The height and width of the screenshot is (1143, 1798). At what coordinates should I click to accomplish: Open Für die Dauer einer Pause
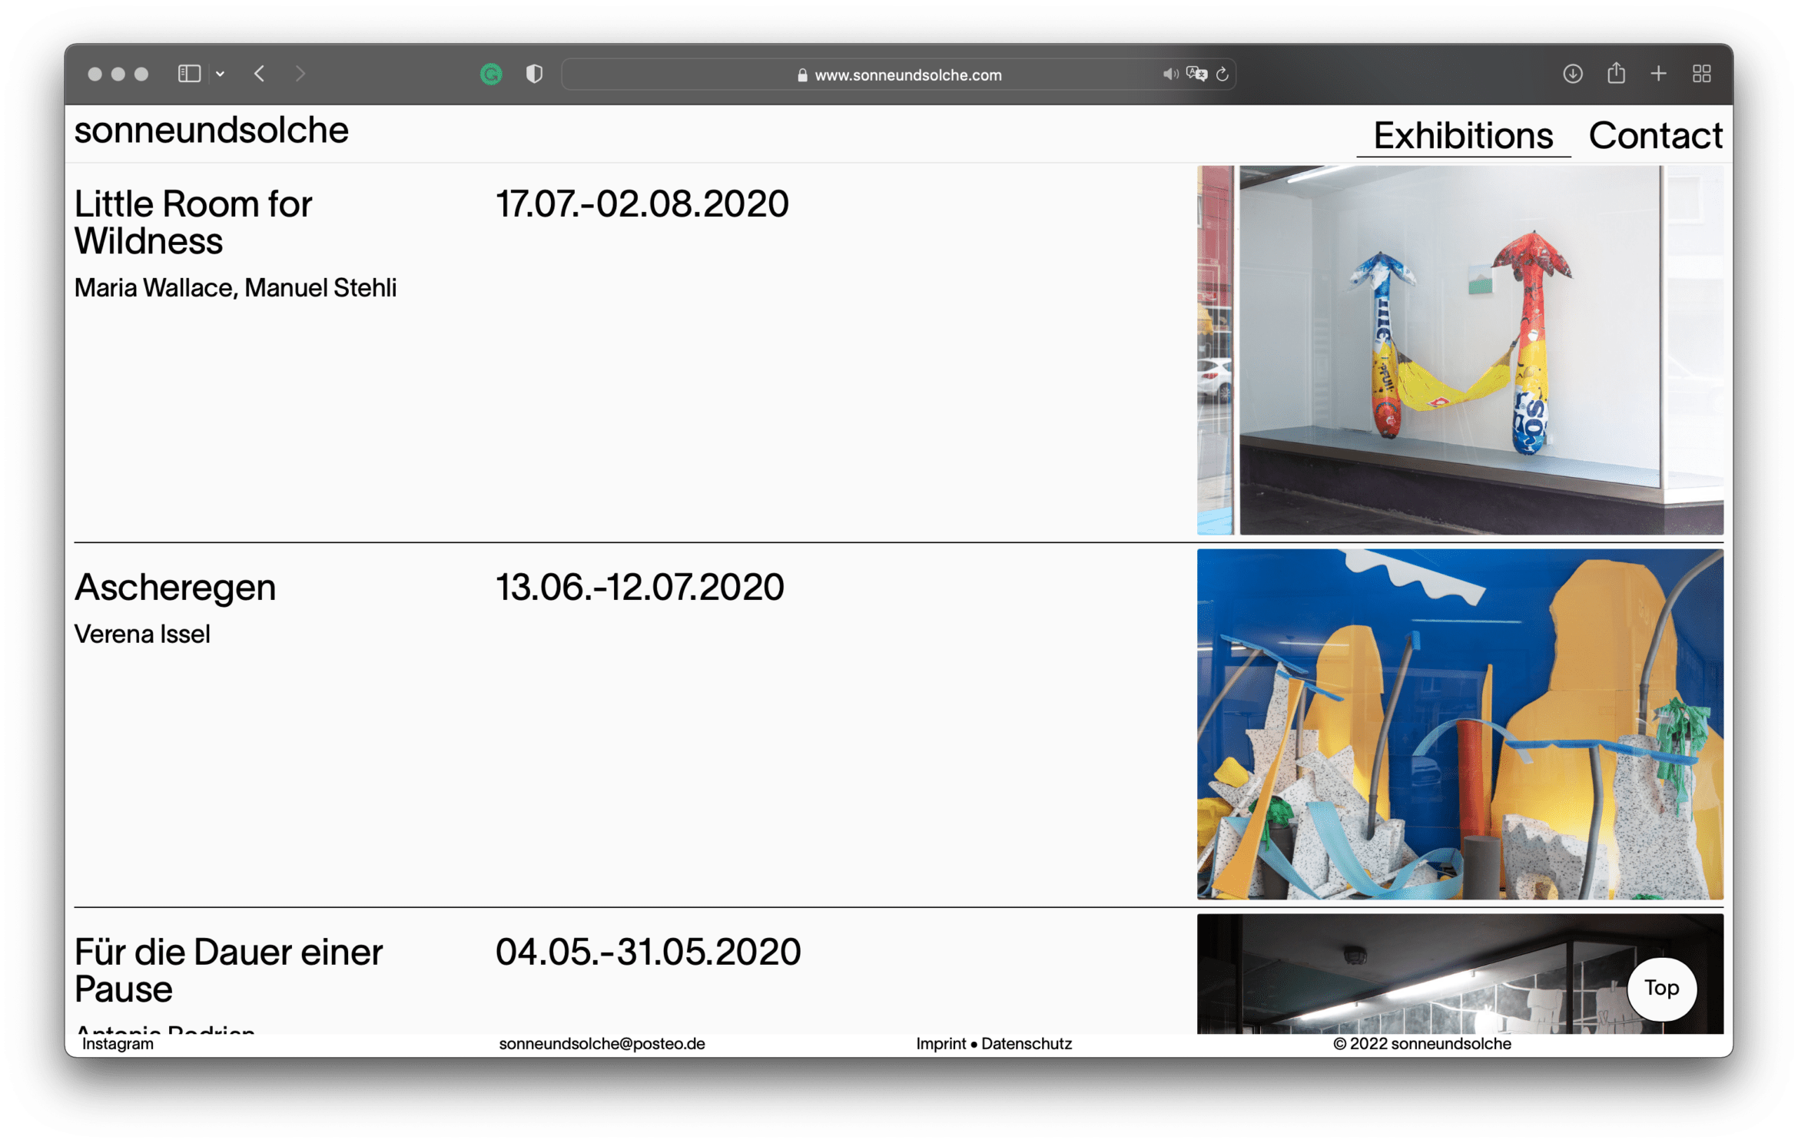tap(228, 971)
